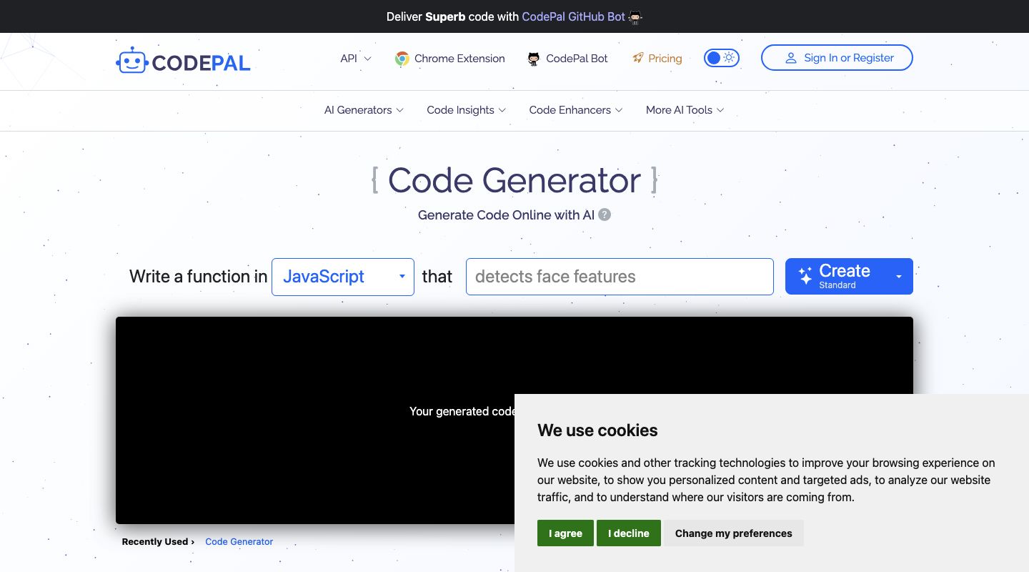Click I decline on cookie notice
Viewport: 1029px width, 572px height.
point(629,533)
